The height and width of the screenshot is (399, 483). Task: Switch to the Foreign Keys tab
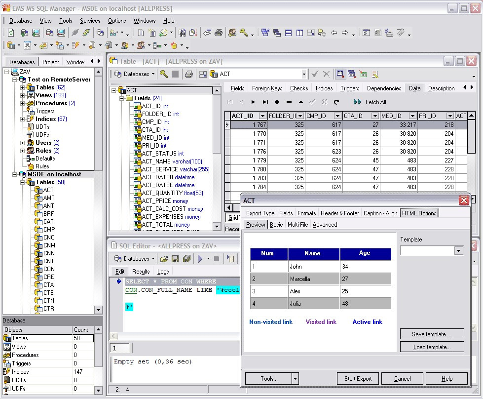coord(267,88)
